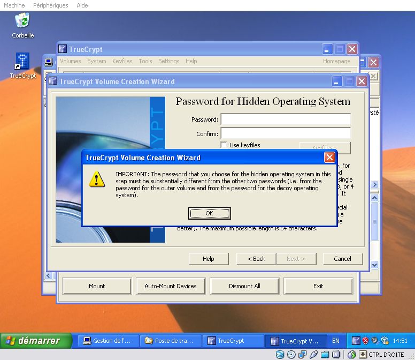Close the warning dialog with the X
The image size is (415, 360).
pos(329,157)
